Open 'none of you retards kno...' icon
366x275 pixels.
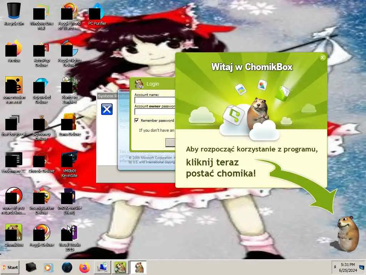(14, 201)
